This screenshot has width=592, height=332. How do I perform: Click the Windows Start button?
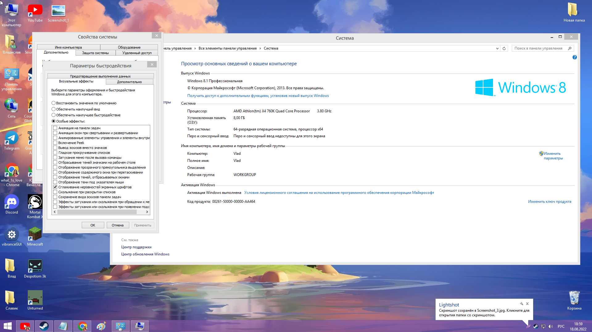click(8, 326)
